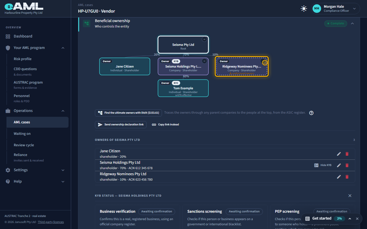This screenshot has height=229, width=367.
Task: Expand the Help menu
Action: (x=36, y=181)
